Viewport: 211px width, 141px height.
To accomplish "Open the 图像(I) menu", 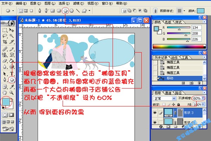I will (x=36, y=4).
